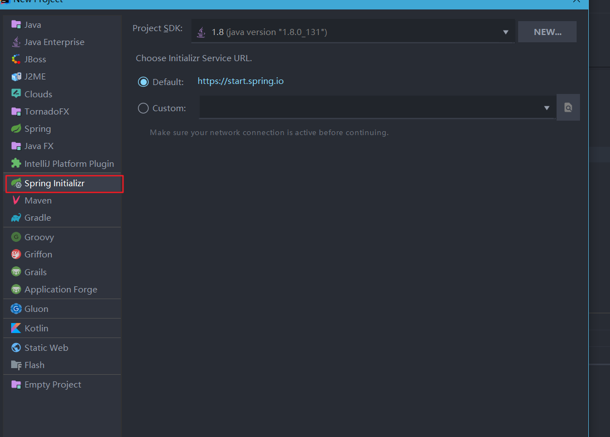This screenshot has width=610, height=437.
Task: Click the Groovy icon
Action: coord(16,237)
